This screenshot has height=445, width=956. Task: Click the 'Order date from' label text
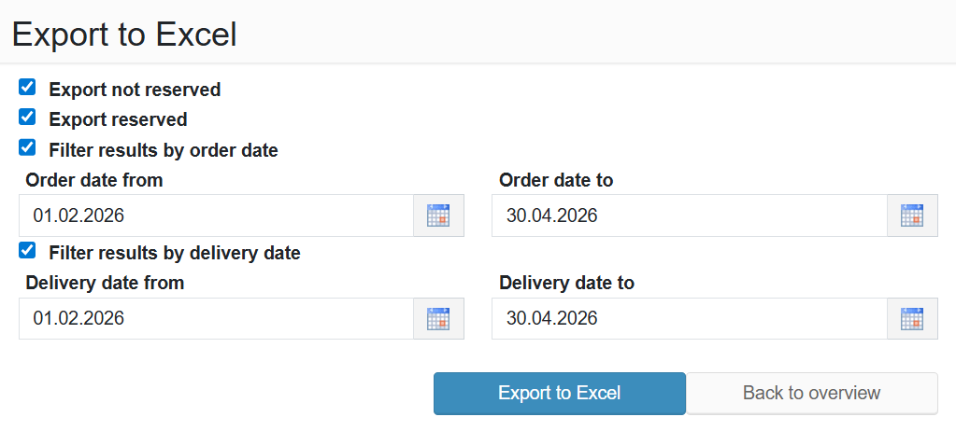click(x=94, y=180)
